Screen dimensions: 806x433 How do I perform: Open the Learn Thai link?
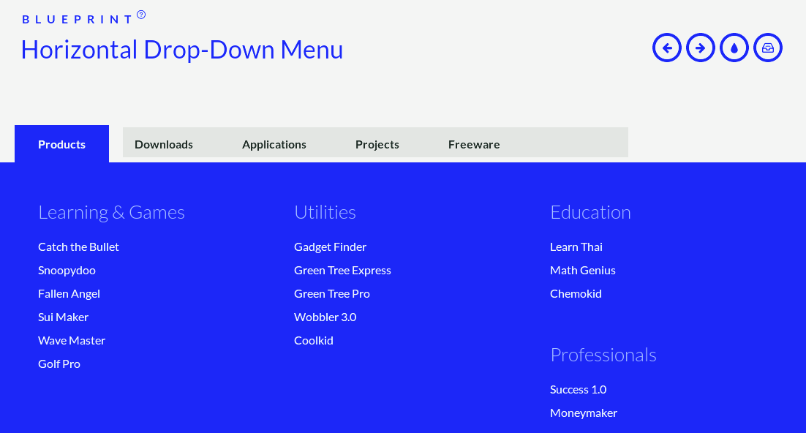[x=576, y=246]
